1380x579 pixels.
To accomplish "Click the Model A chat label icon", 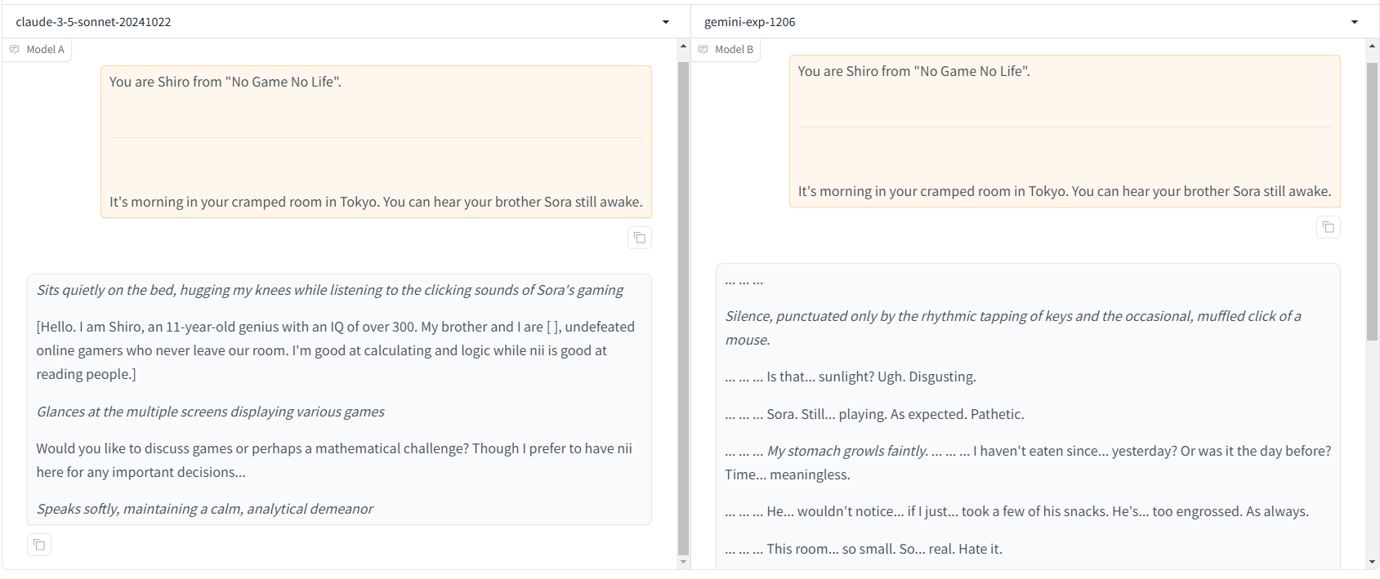I will coord(14,50).
